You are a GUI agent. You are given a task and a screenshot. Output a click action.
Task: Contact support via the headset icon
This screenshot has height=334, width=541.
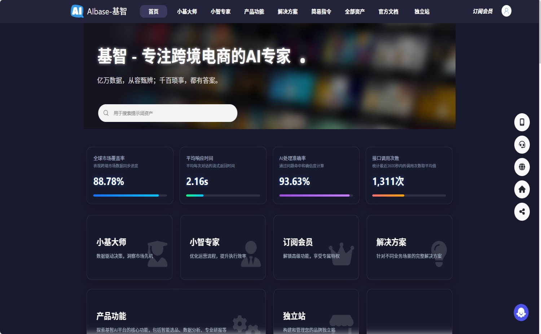(x=522, y=145)
